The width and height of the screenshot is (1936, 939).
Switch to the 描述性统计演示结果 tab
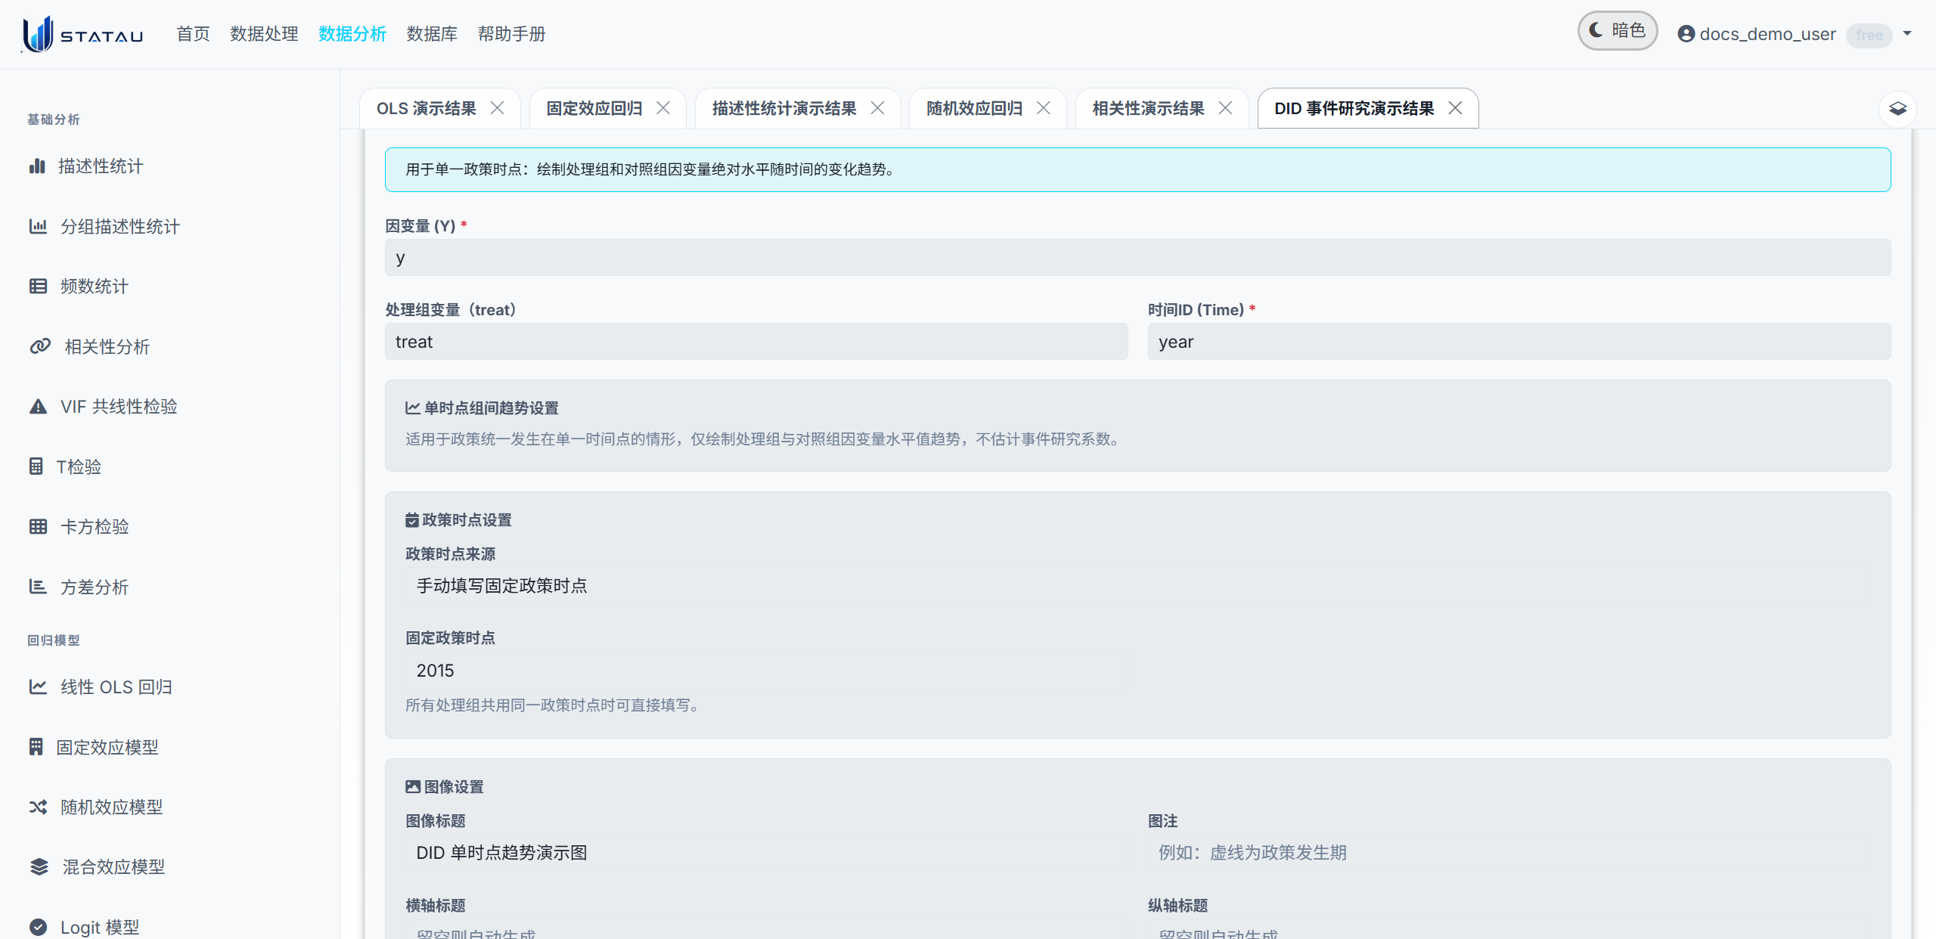[x=784, y=108]
